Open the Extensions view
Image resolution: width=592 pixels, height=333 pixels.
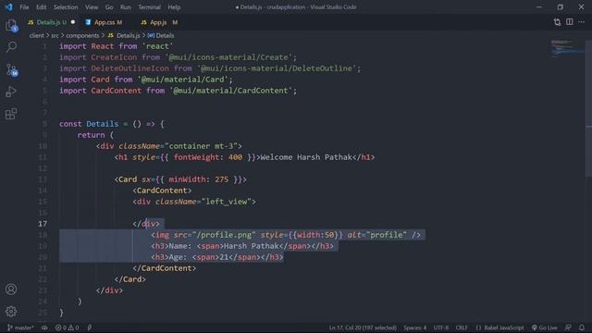coord(11,114)
